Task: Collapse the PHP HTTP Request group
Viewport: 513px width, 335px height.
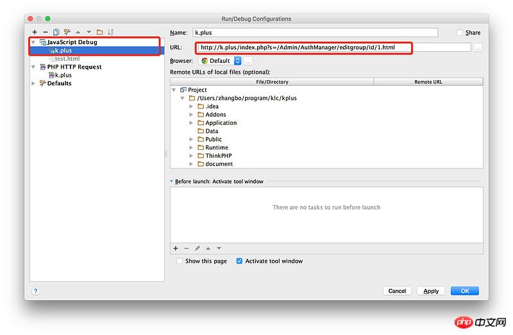Action: tap(33, 67)
